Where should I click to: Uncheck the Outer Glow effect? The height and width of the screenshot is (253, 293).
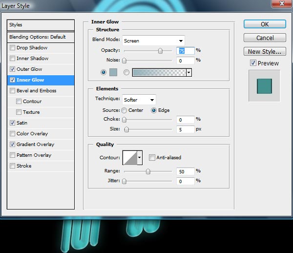[12, 69]
